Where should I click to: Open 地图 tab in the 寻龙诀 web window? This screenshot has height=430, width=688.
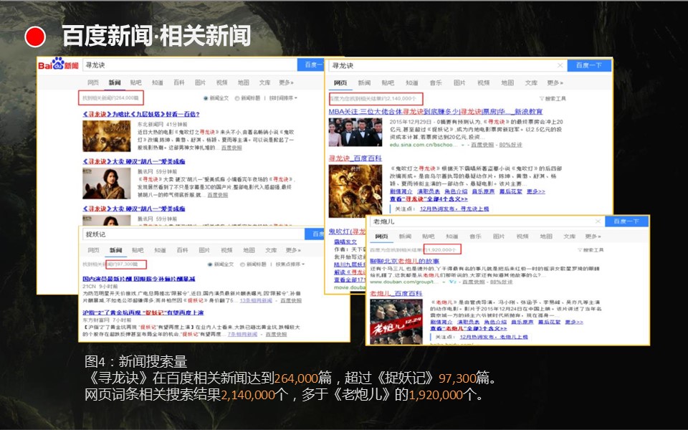coord(507,82)
